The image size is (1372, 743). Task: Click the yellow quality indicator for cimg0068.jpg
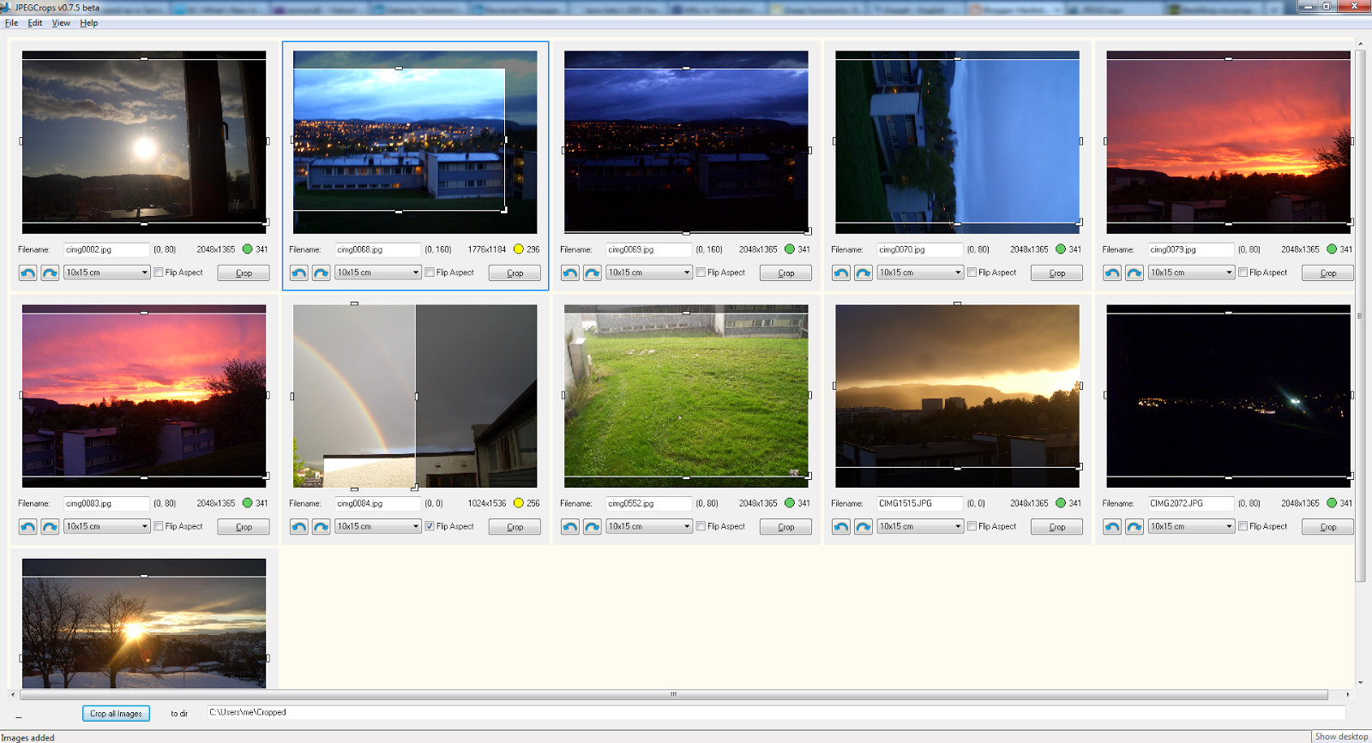518,249
